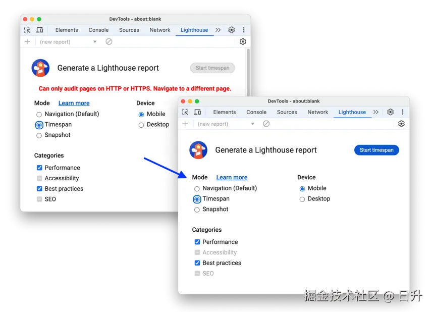Switch to Console tab in back window
This screenshot has width=432, height=312.
coord(98,30)
